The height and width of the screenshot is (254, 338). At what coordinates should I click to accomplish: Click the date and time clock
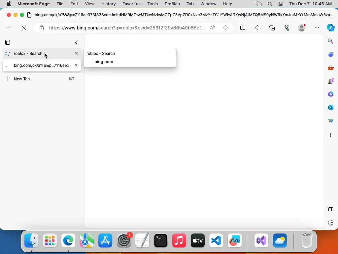click(310, 4)
